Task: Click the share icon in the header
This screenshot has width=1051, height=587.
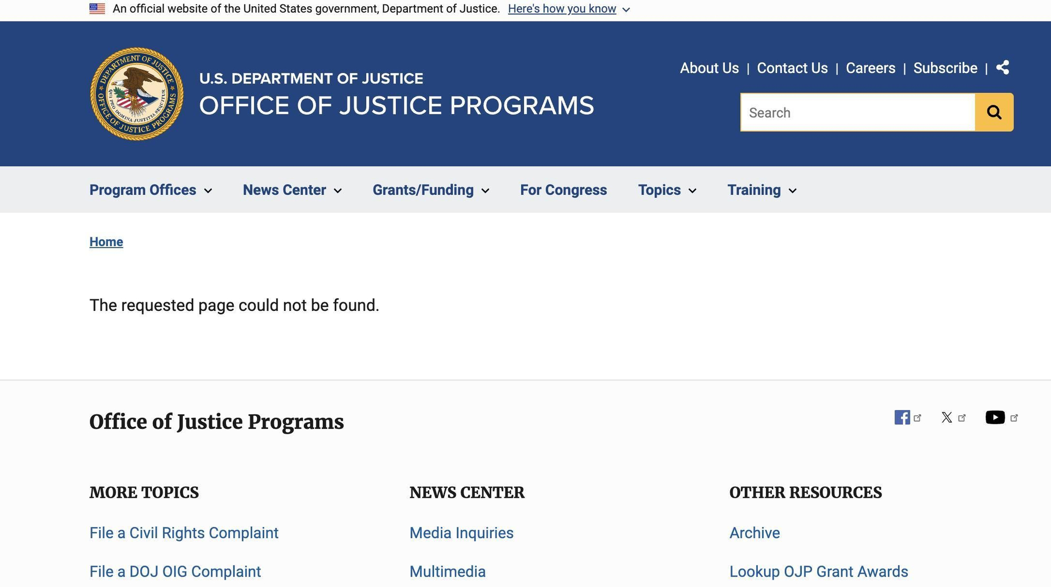Action: point(1003,68)
